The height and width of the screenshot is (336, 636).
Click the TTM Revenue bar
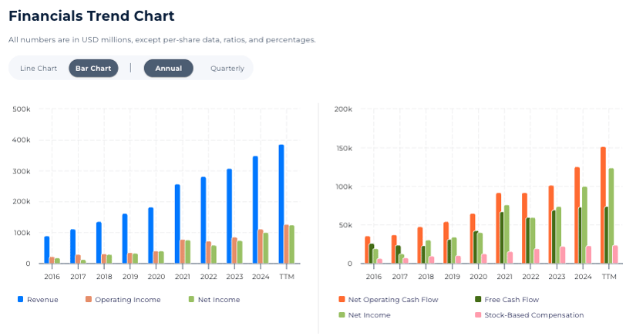[x=281, y=204]
